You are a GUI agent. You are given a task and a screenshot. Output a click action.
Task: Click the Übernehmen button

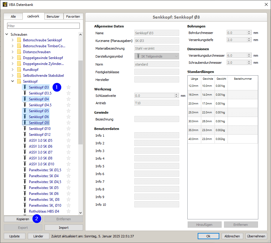(256, 236)
